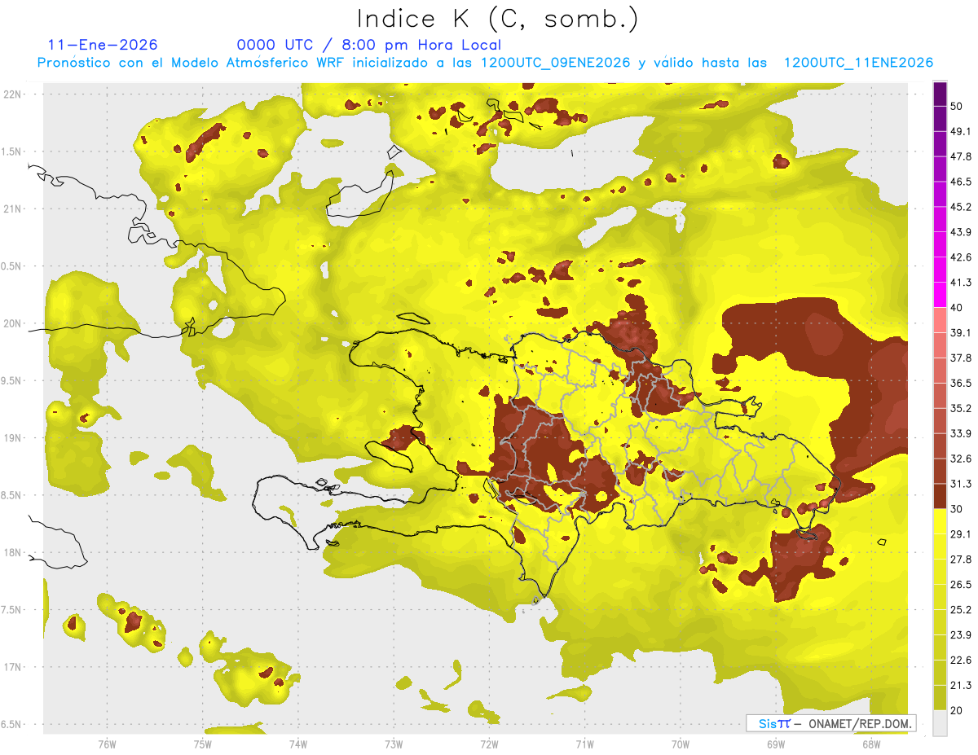Click the colorbar value '30'

pos(958,509)
